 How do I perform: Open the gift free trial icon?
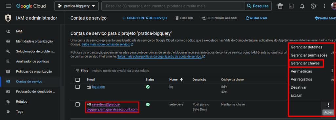(x=280, y=6)
